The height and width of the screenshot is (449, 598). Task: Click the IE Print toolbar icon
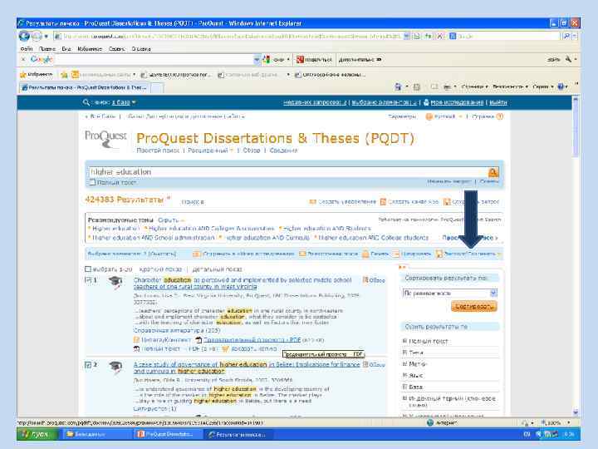tap(447, 87)
